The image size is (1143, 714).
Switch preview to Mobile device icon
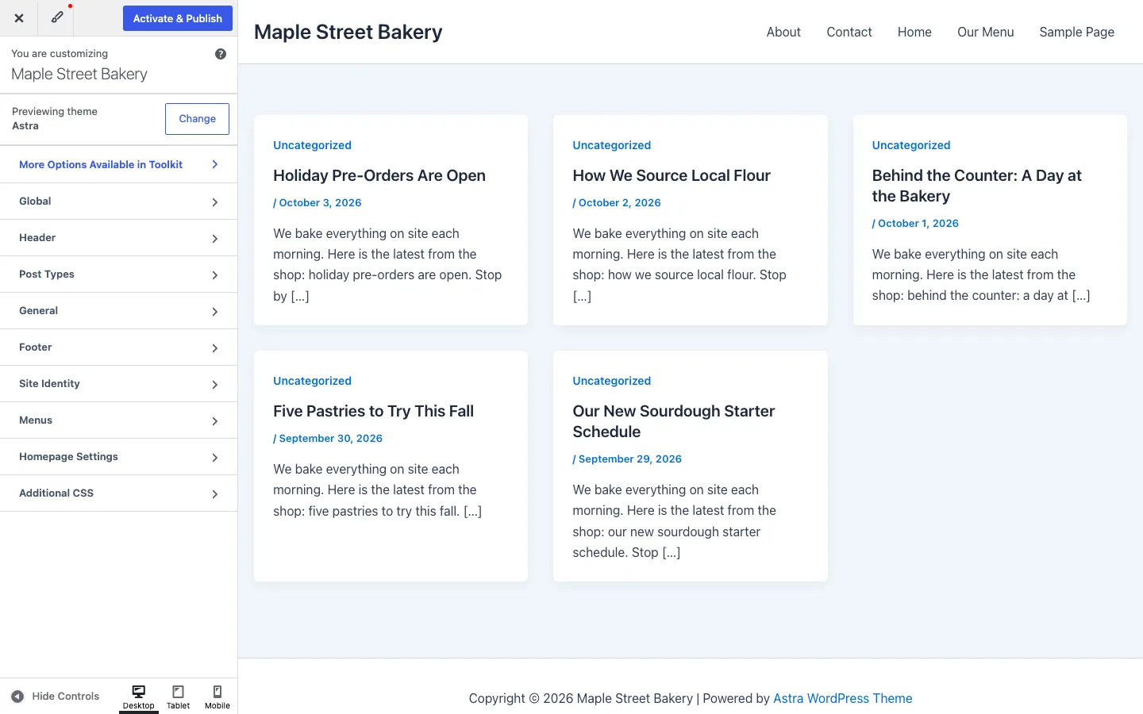point(217,697)
